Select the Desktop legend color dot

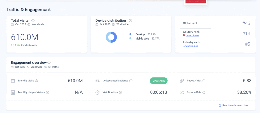coord(130,34)
